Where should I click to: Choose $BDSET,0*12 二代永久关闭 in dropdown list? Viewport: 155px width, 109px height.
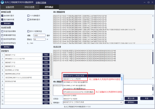pos(92,76)
